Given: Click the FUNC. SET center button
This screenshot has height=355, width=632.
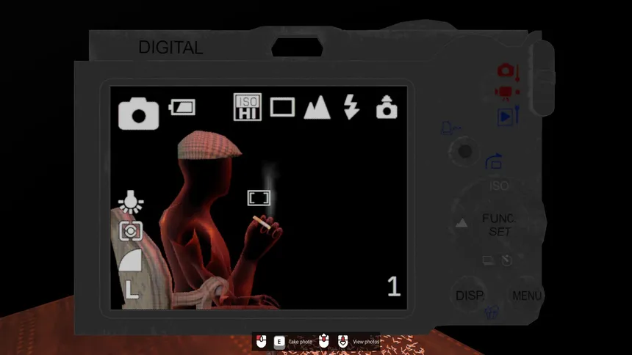Looking at the screenshot, I should click(499, 225).
